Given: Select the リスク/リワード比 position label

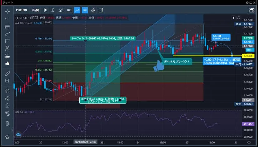Looking at the screenshot, I should tap(103, 100).
